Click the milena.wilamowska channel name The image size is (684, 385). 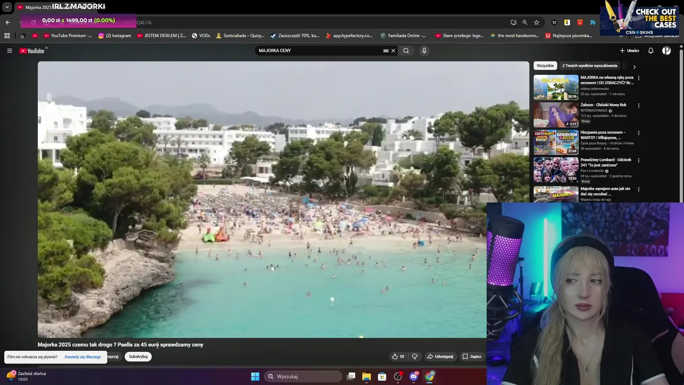pos(594,89)
